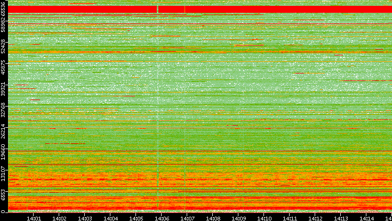
Task: Click the 32768 vertical axis label
Action: click(x=4, y=109)
